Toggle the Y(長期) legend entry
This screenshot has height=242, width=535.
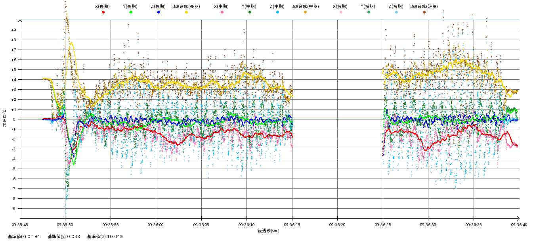pos(130,6)
